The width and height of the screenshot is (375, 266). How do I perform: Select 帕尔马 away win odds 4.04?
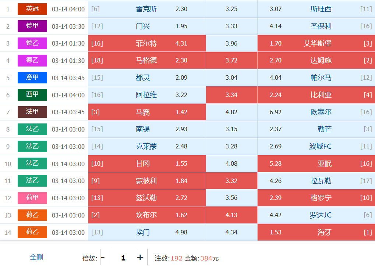[316, 78]
